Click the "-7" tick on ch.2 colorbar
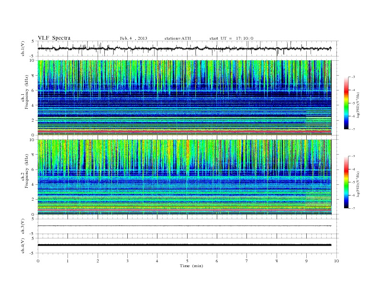 coord(353,208)
